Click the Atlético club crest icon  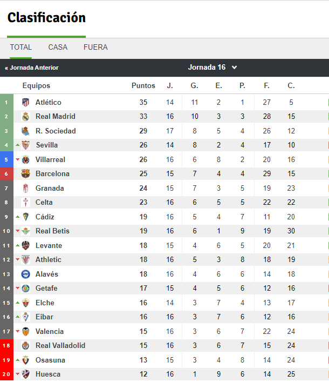25,102
